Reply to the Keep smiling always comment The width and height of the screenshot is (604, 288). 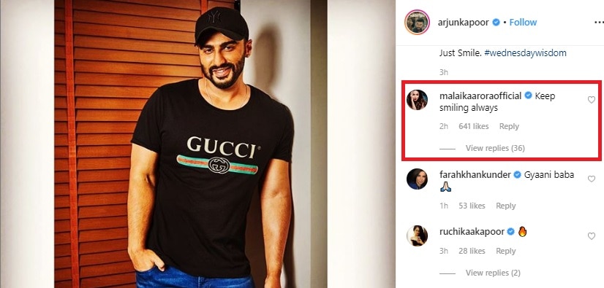coord(509,126)
